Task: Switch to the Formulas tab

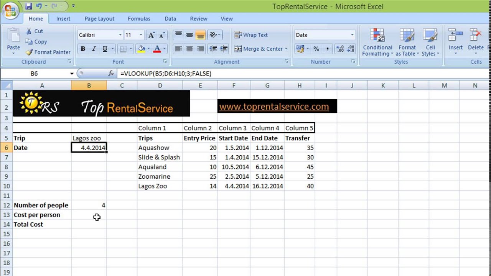Action: tap(139, 18)
